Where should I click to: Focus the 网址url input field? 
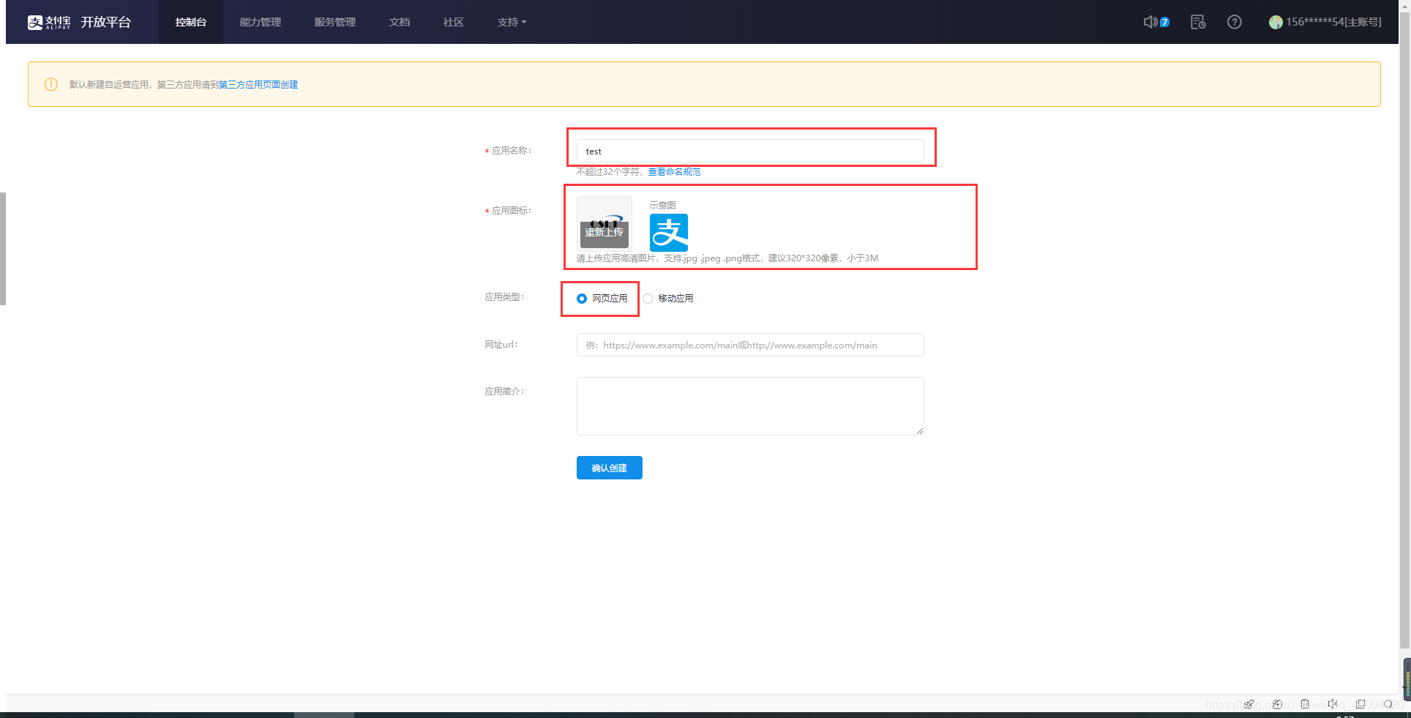750,345
